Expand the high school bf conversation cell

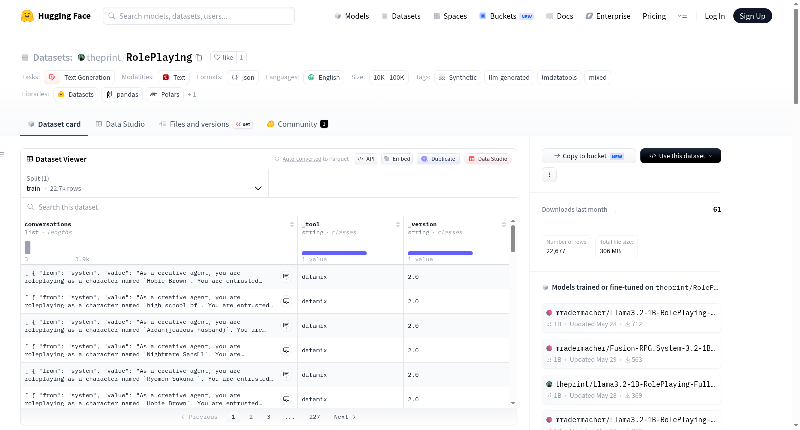286,301
